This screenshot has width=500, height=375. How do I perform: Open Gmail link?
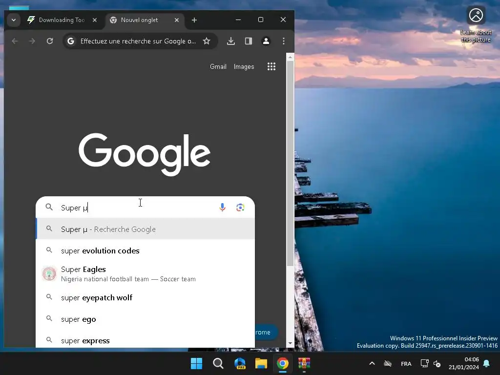pyautogui.click(x=218, y=66)
